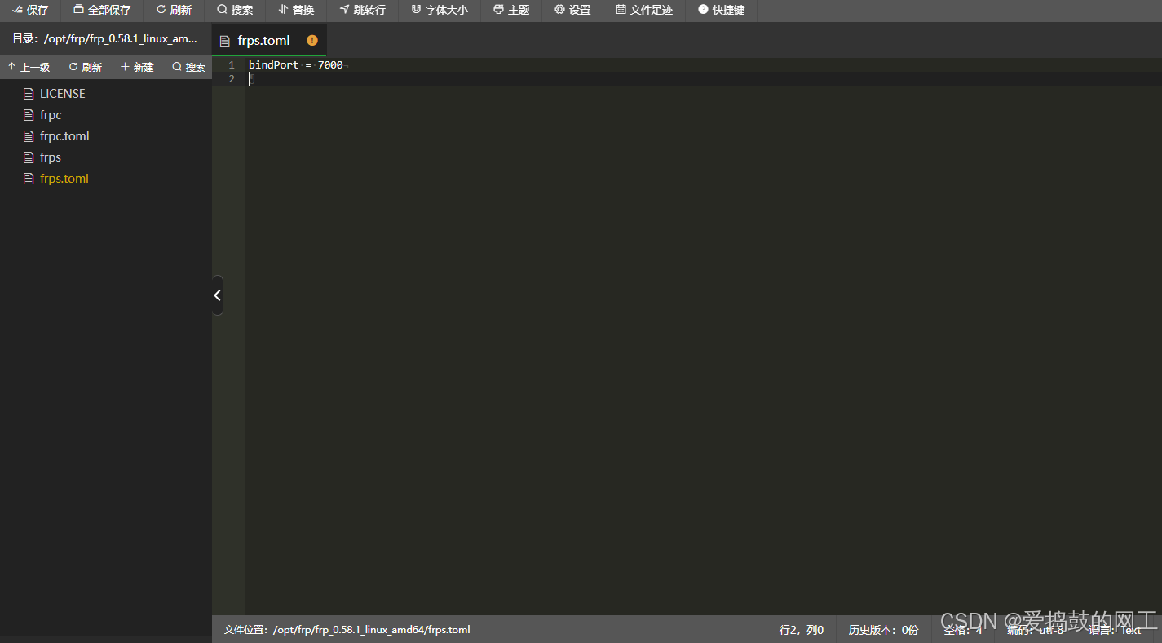Click the 行2, 列0 cursor position indicator
Image resolution: width=1162 pixels, height=643 pixels.
click(802, 630)
